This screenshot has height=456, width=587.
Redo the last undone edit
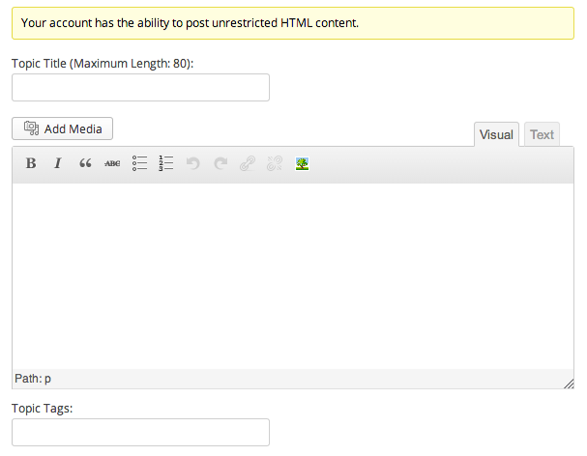pos(219,163)
